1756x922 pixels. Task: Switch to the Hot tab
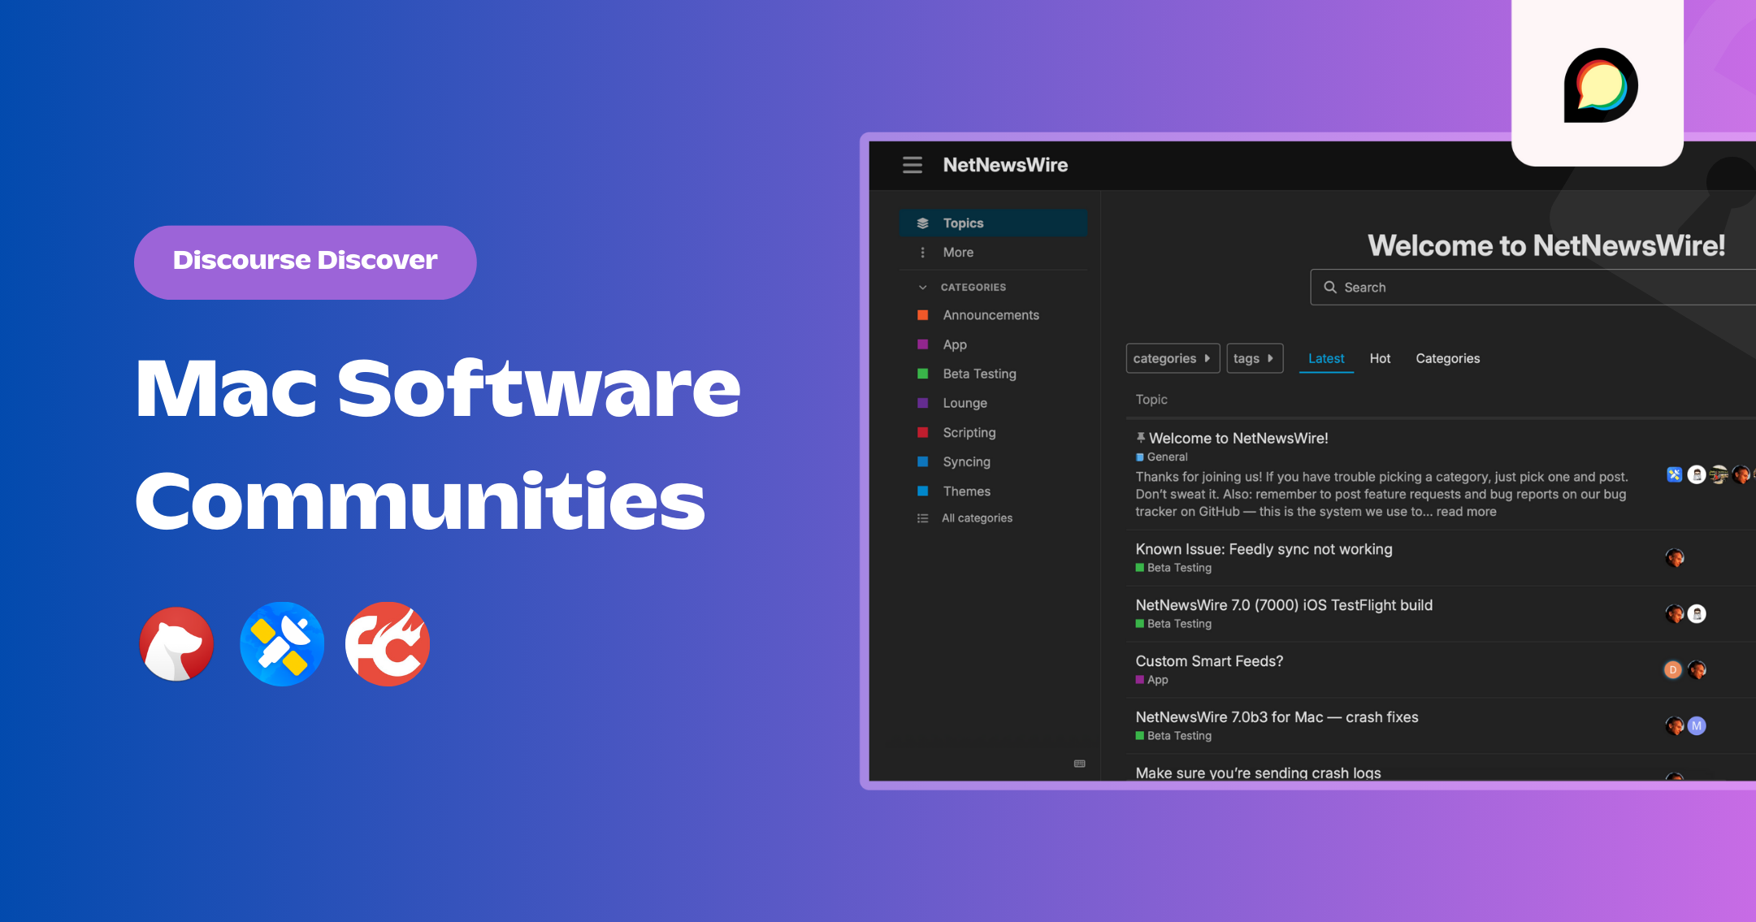coord(1380,358)
